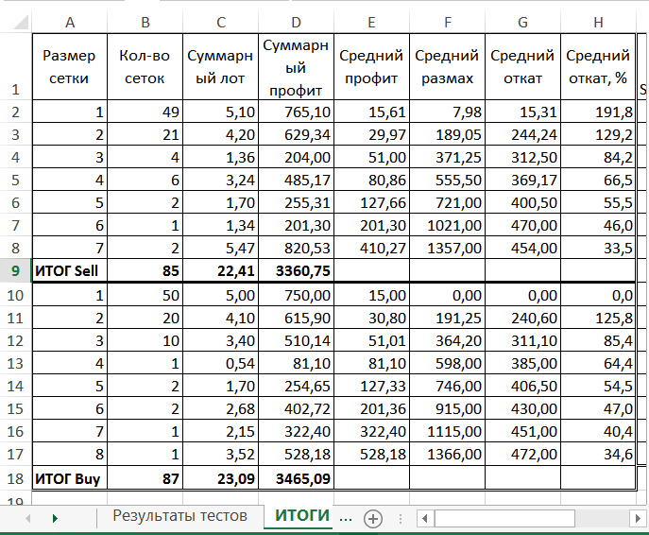649x535 pixels.
Task: Switch to the Результаты тестов sheet tab
Action: click(x=180, y=516)
